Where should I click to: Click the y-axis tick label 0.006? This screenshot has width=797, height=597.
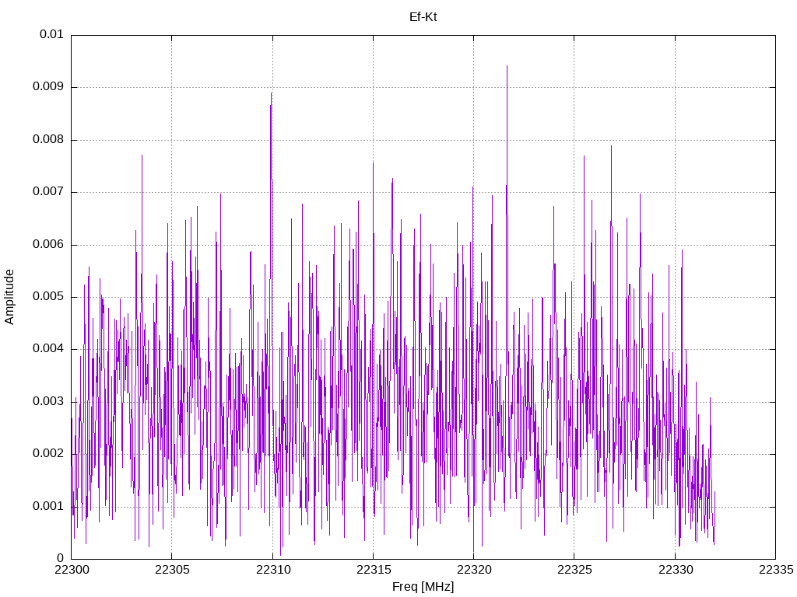48,244
